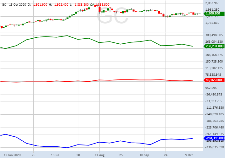
Task: Click the 12 Jun 2020 date label
Action: [x=12, y=155]
